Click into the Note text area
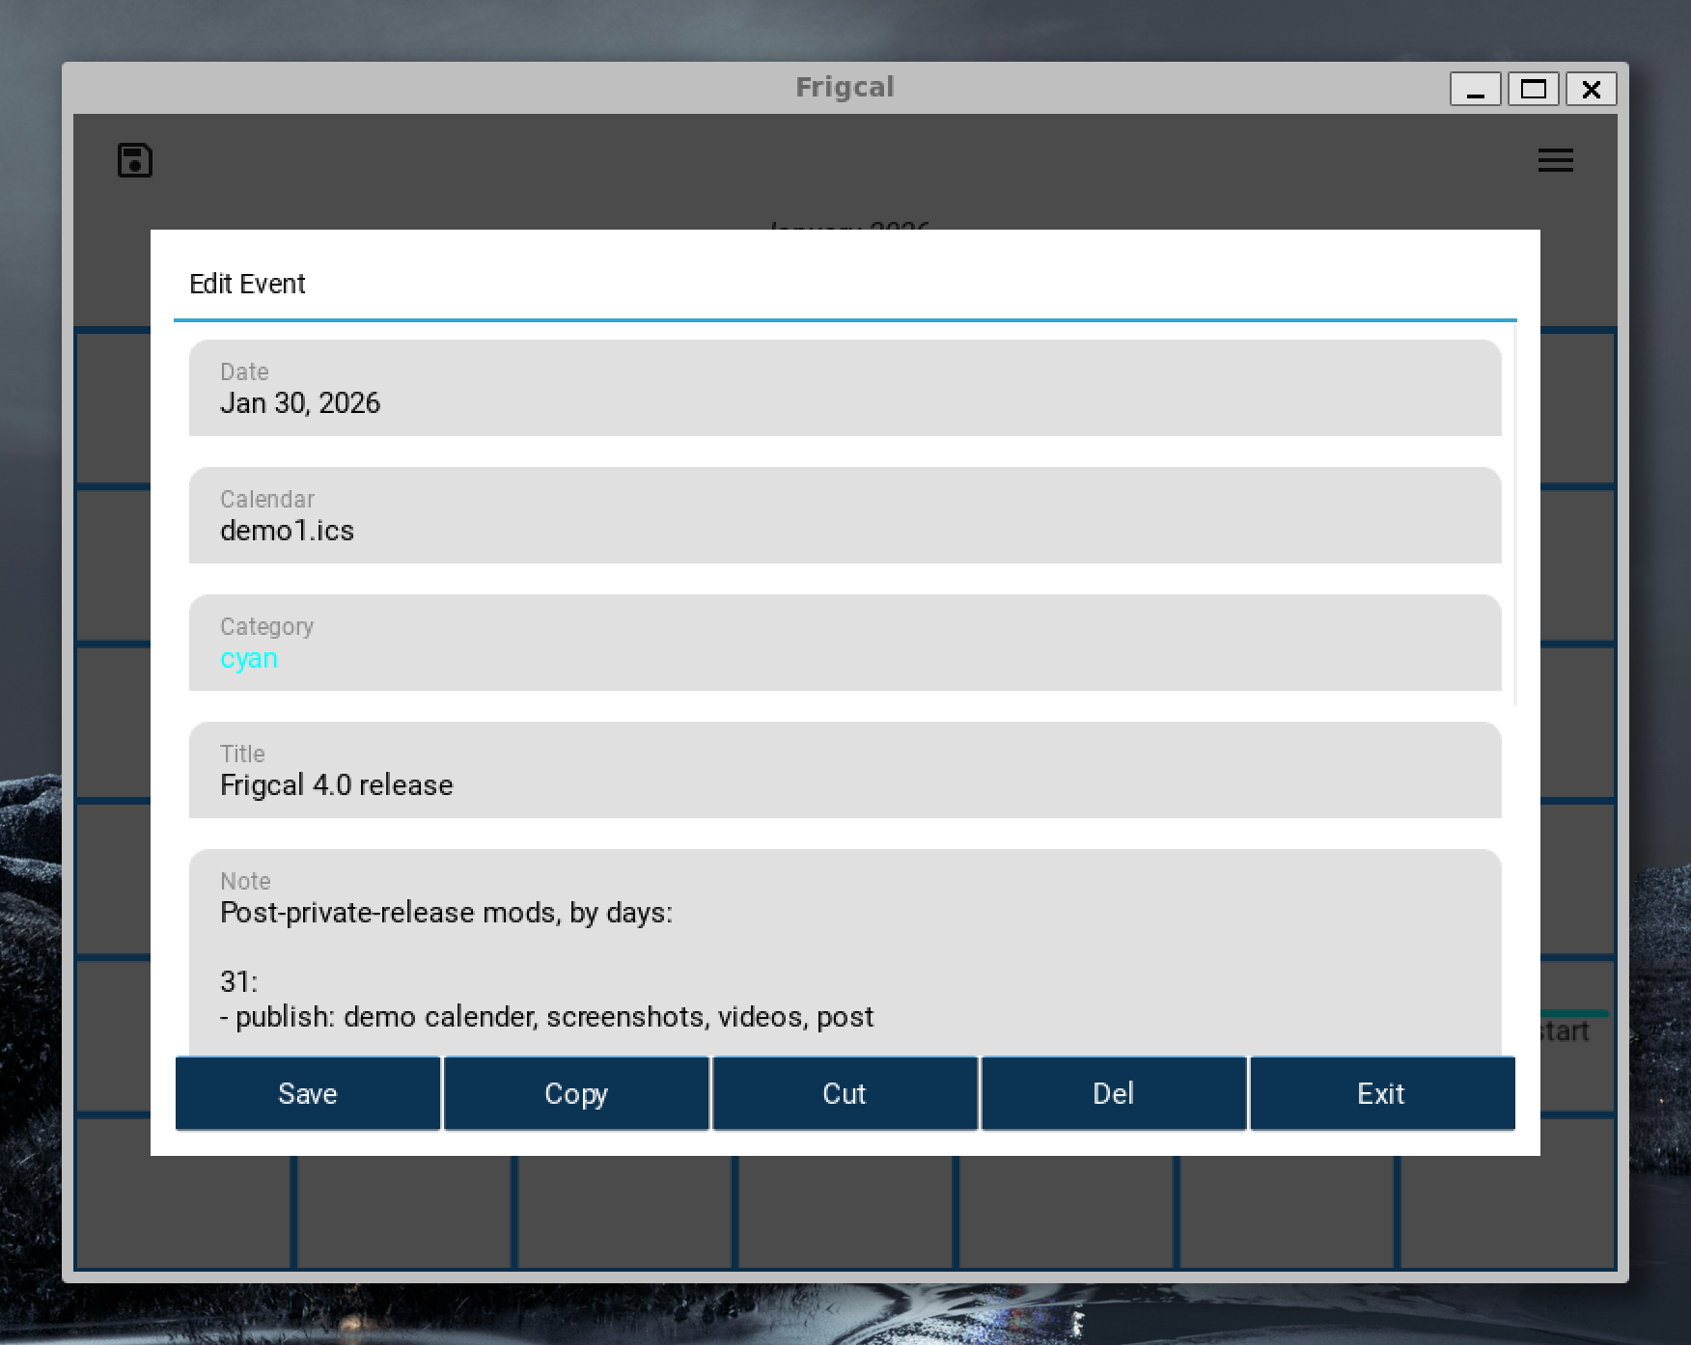This screenshot has height=1345, width=1691. click(x=845, y=952)
